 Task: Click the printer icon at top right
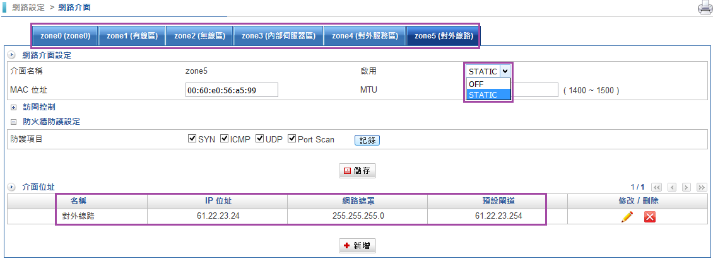click(704, 8)
